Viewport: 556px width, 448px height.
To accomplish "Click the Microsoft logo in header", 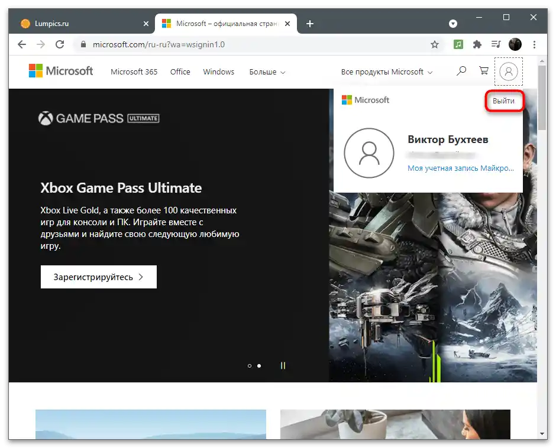I will tap(61, 71).
